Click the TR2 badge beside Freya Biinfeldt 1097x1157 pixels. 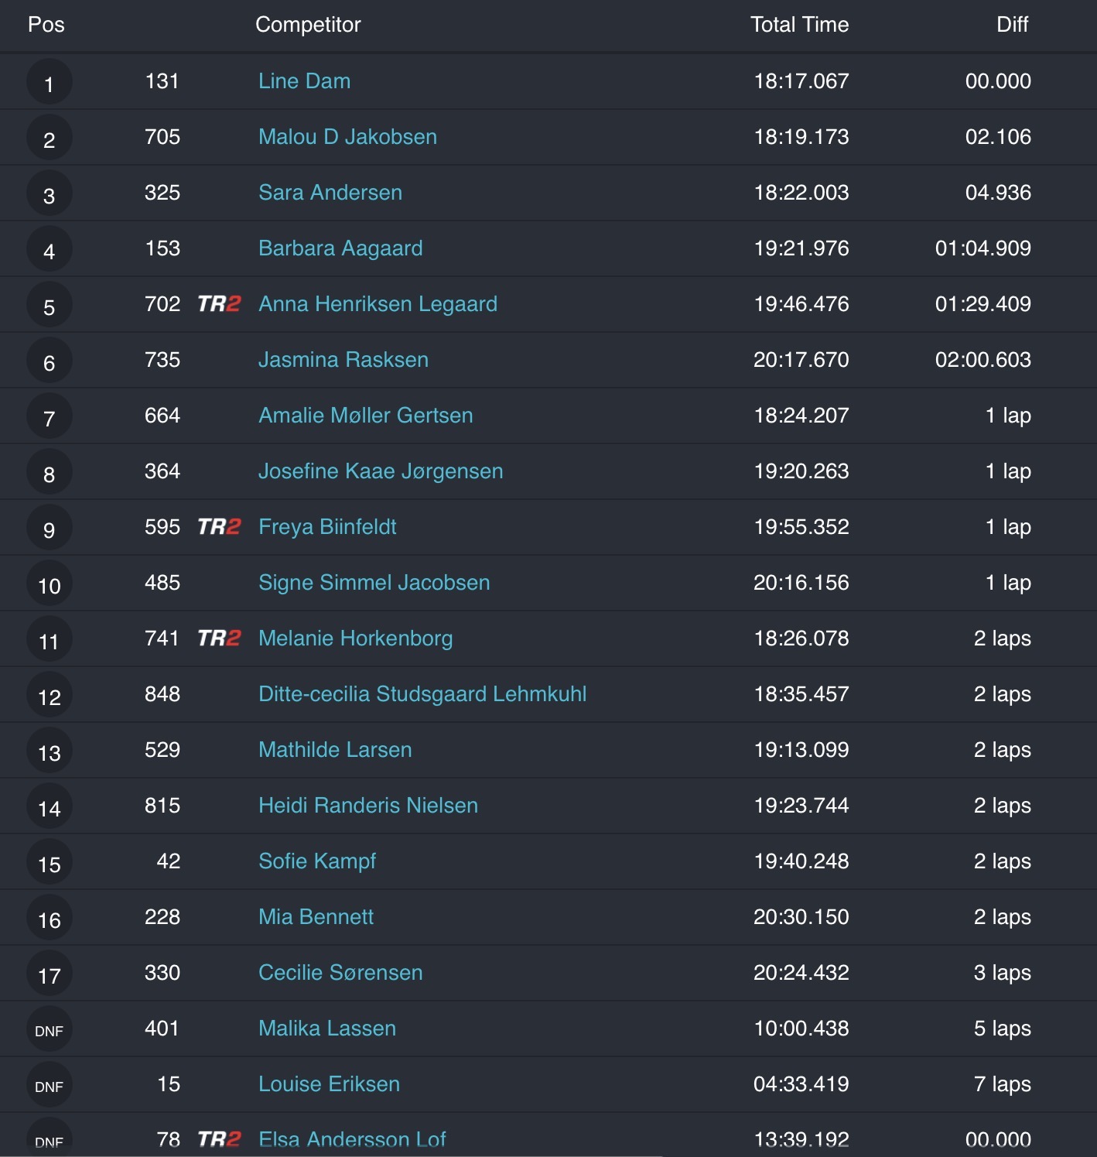click(x=219, y=527)
